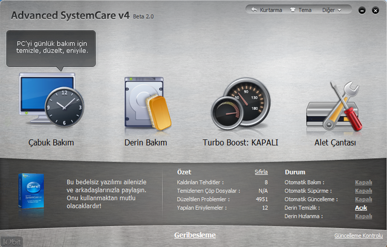Open the Tema menu

click(301, 10)
